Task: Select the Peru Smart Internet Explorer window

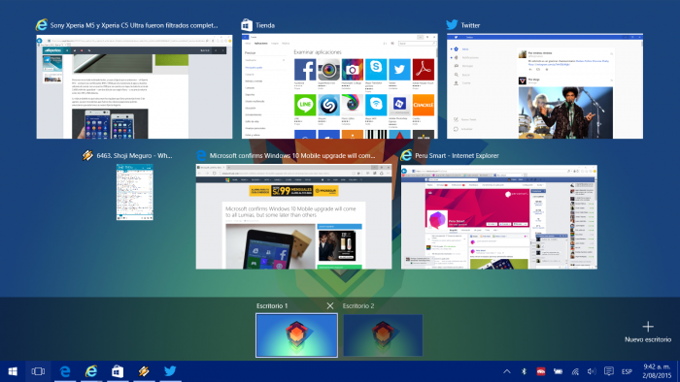Action: tap(499, 217)
